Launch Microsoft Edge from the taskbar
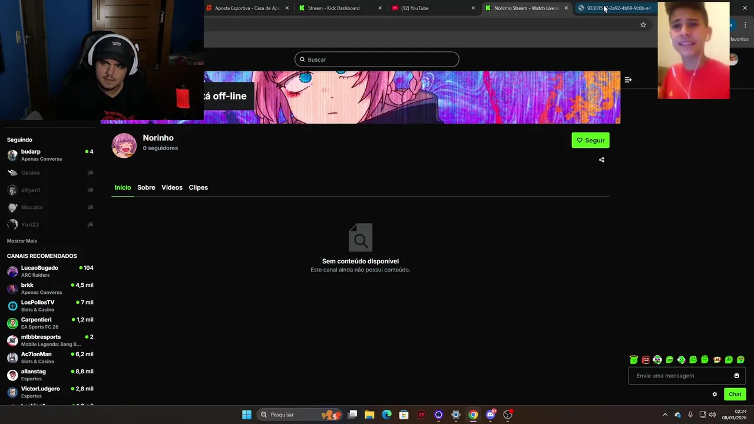 click(x=386, y=415)
